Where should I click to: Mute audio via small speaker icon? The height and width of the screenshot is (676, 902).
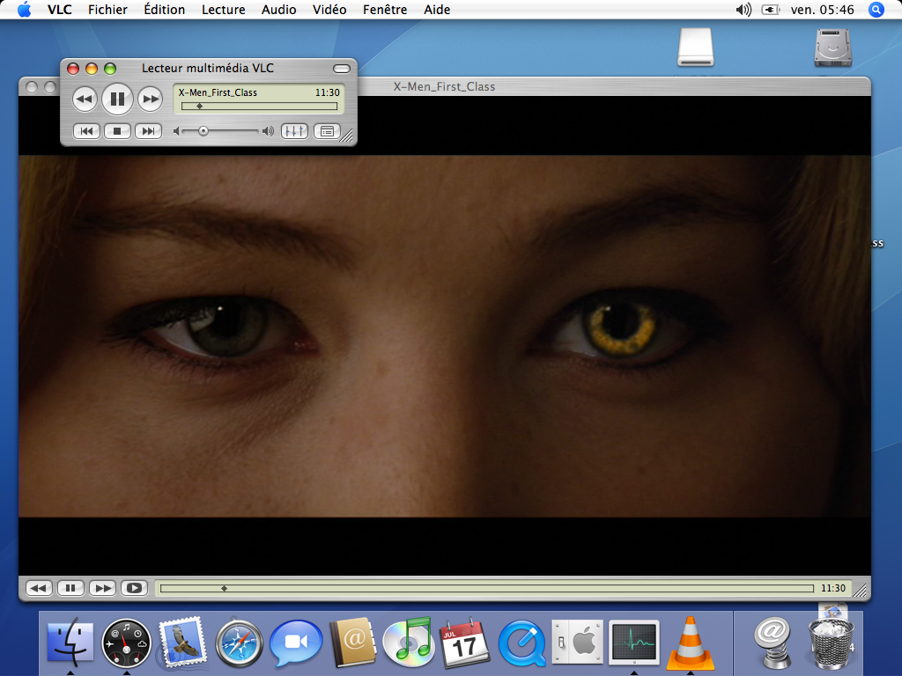pos(176,132)
